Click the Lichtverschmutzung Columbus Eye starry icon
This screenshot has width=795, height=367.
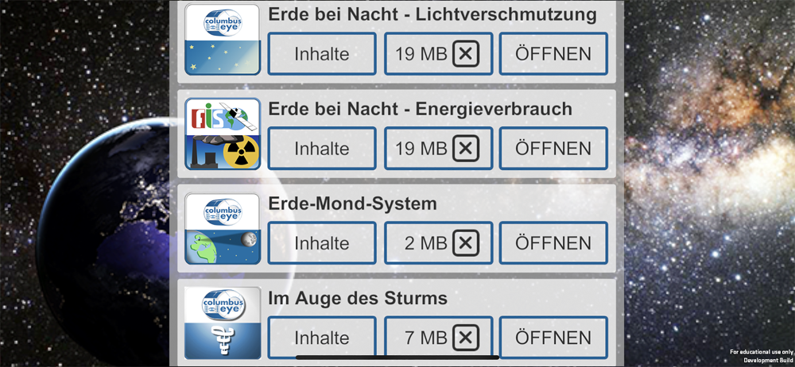[223, 40]
